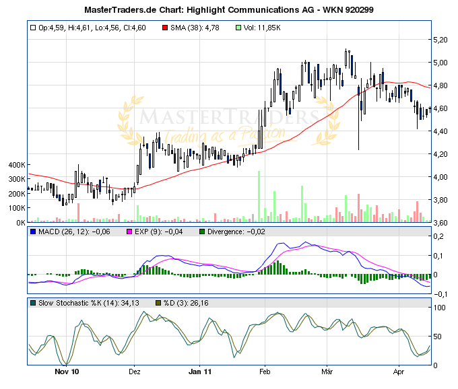Click the olive %D (3) legend swatch

point(158,303)
